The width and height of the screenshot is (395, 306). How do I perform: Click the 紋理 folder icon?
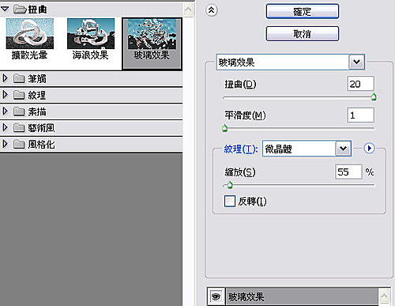click(19, 95)
